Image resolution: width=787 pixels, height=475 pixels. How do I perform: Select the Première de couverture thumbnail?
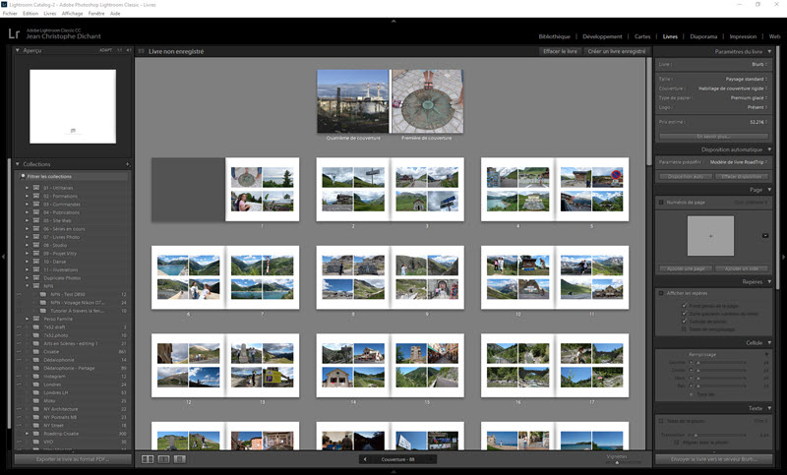[x=428, y=101]
